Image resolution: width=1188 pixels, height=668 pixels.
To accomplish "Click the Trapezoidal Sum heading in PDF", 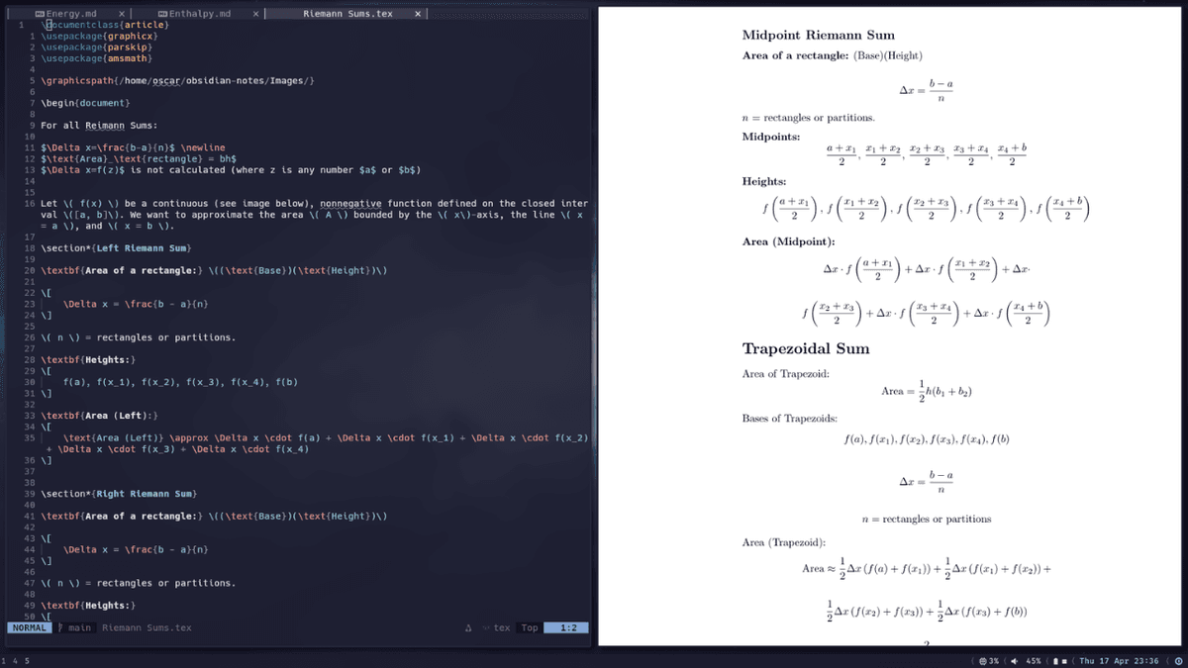I will (806, 348).
